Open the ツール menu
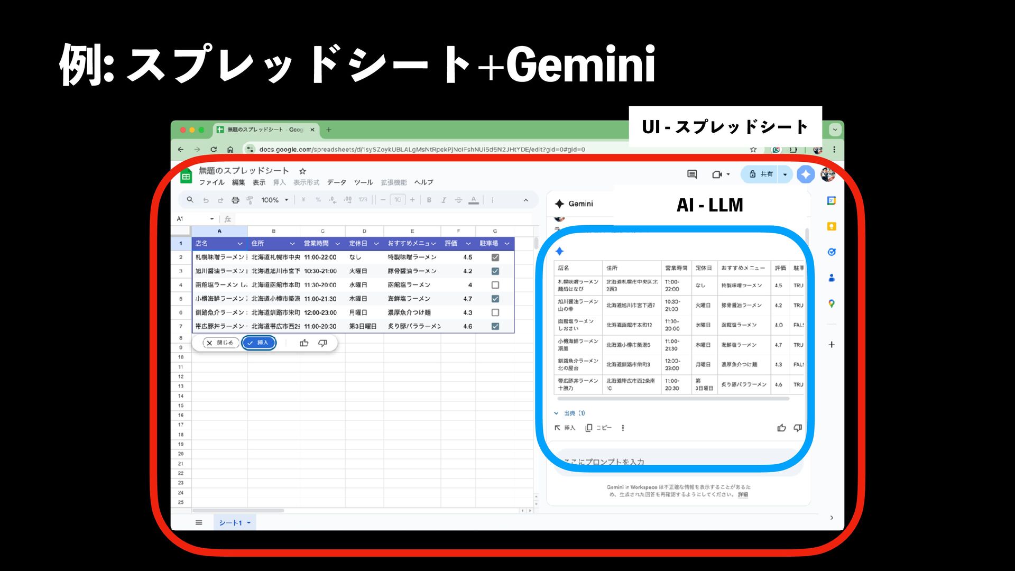The height and width of the screenshot is (571, 1015). pos(363,182)
